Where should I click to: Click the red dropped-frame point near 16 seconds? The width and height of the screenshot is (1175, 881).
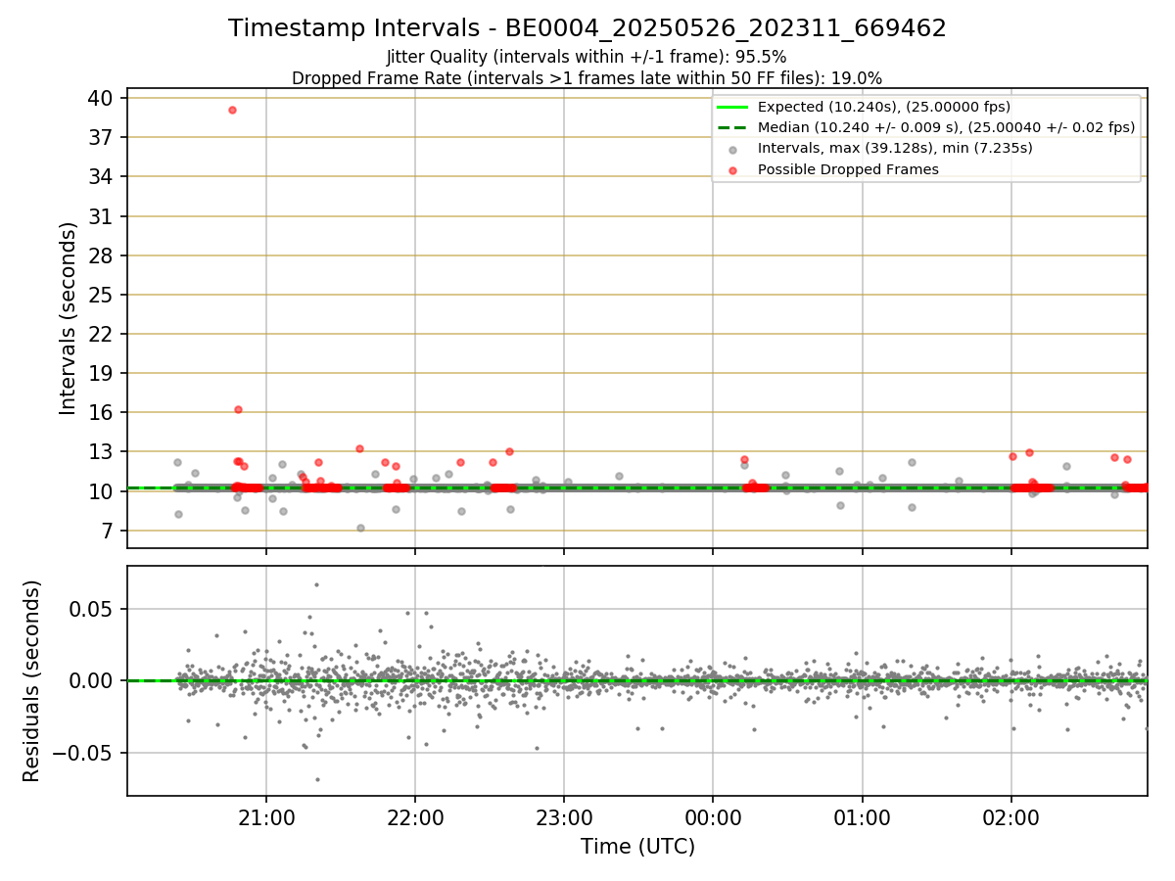(x=238, y=409)
